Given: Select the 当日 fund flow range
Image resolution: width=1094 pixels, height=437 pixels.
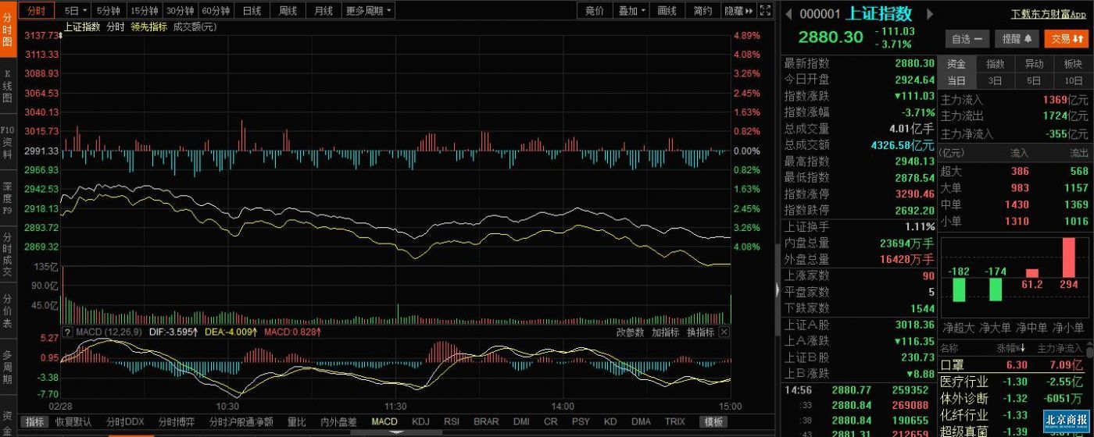Looking at the screenshot, I should click(x=957, y=80).
